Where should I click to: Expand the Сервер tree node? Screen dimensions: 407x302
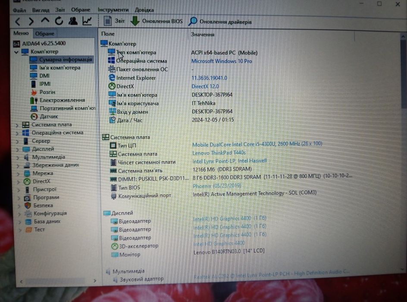[x=17, y=142]
